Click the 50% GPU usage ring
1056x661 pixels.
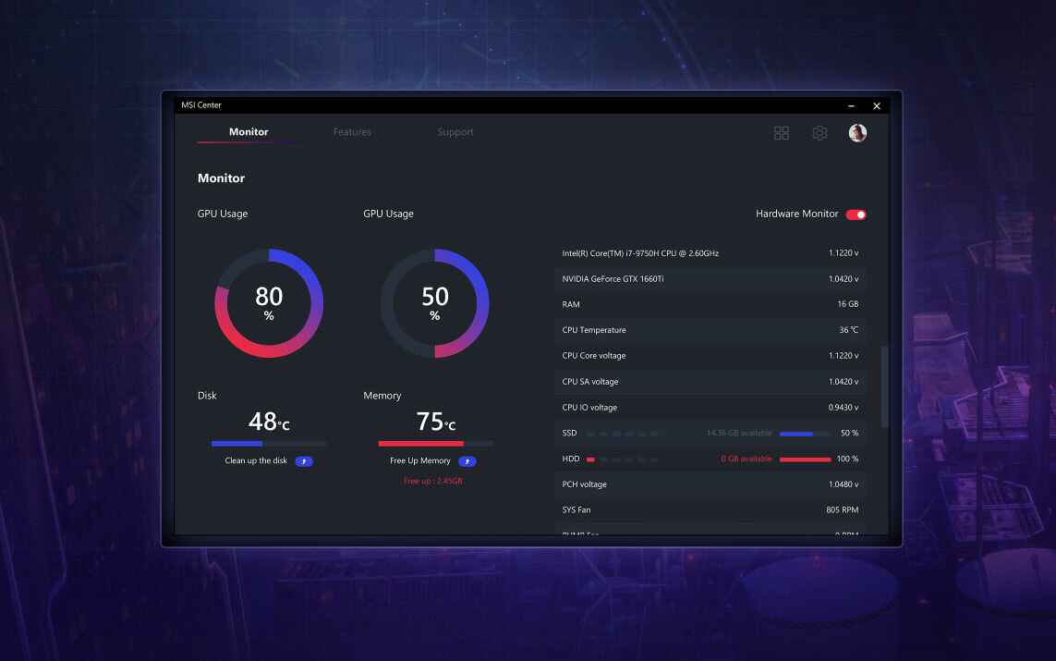[x=434, y=303]
